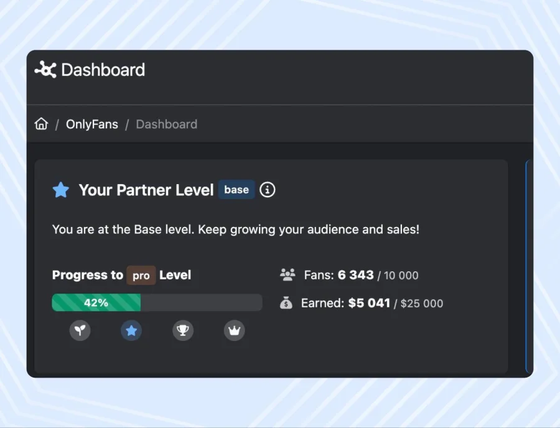This screenshot has width=560, height=428.
Task: Go to home via house icon
Action: [41, 124]
